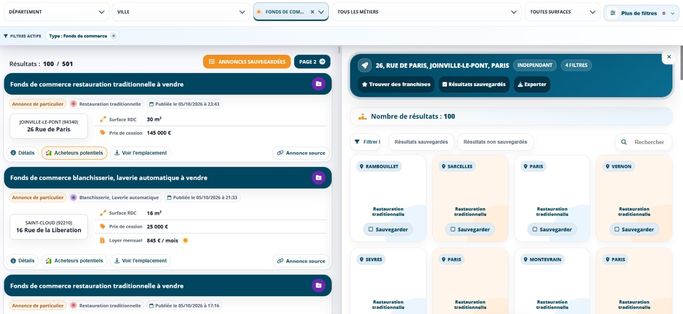The image size is (683, 314).
Task: Remove the active filter chip Type : Fonds de commerce
Action: point(113,36)
